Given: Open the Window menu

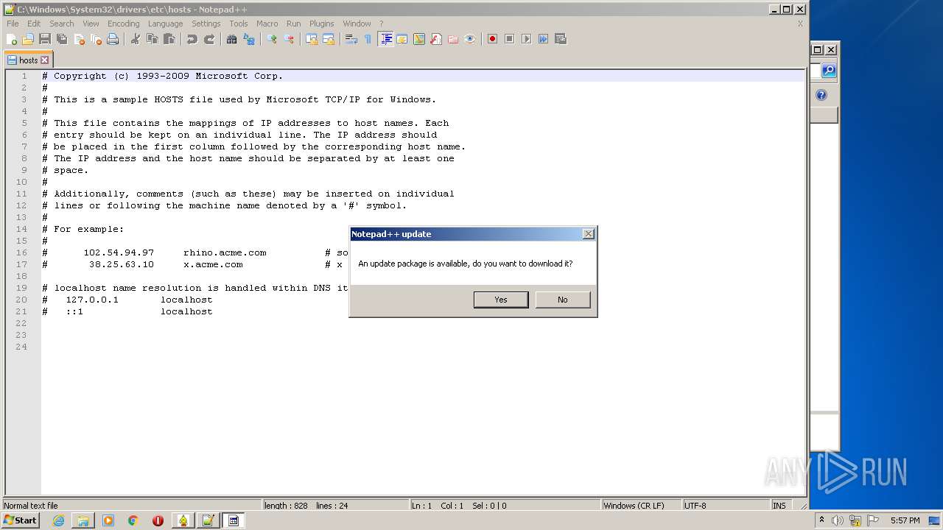Looking at the screenshot, I should pos(357,24).
